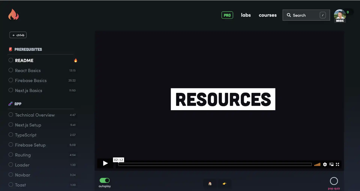Open video settings gear

click(x=325, y=164)
